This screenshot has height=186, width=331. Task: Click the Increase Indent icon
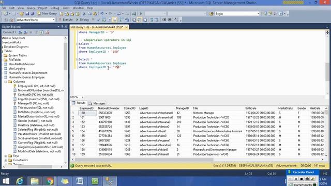[x=170, y=20]
